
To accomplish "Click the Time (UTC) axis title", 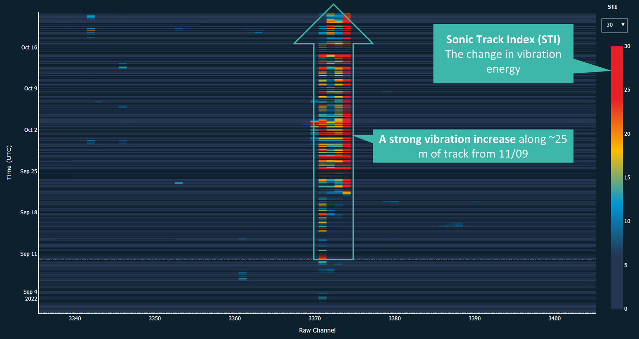I will click(x=9, y=163).
